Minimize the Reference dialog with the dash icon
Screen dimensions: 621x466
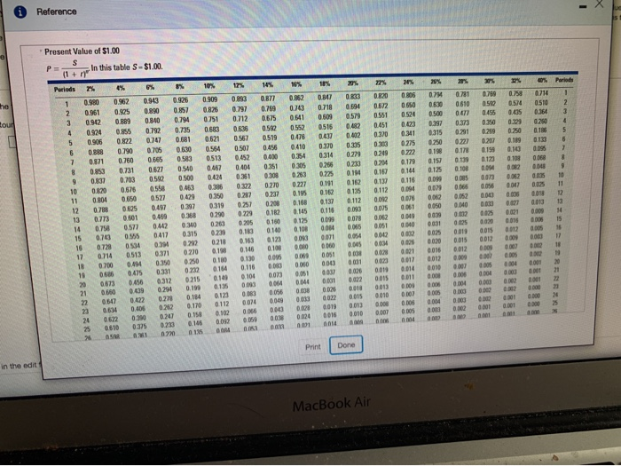point(582,8)
